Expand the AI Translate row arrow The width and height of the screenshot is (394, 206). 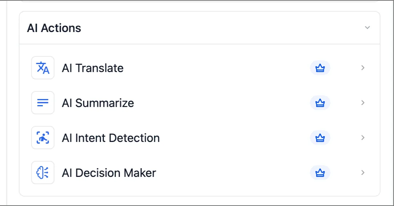363,68
